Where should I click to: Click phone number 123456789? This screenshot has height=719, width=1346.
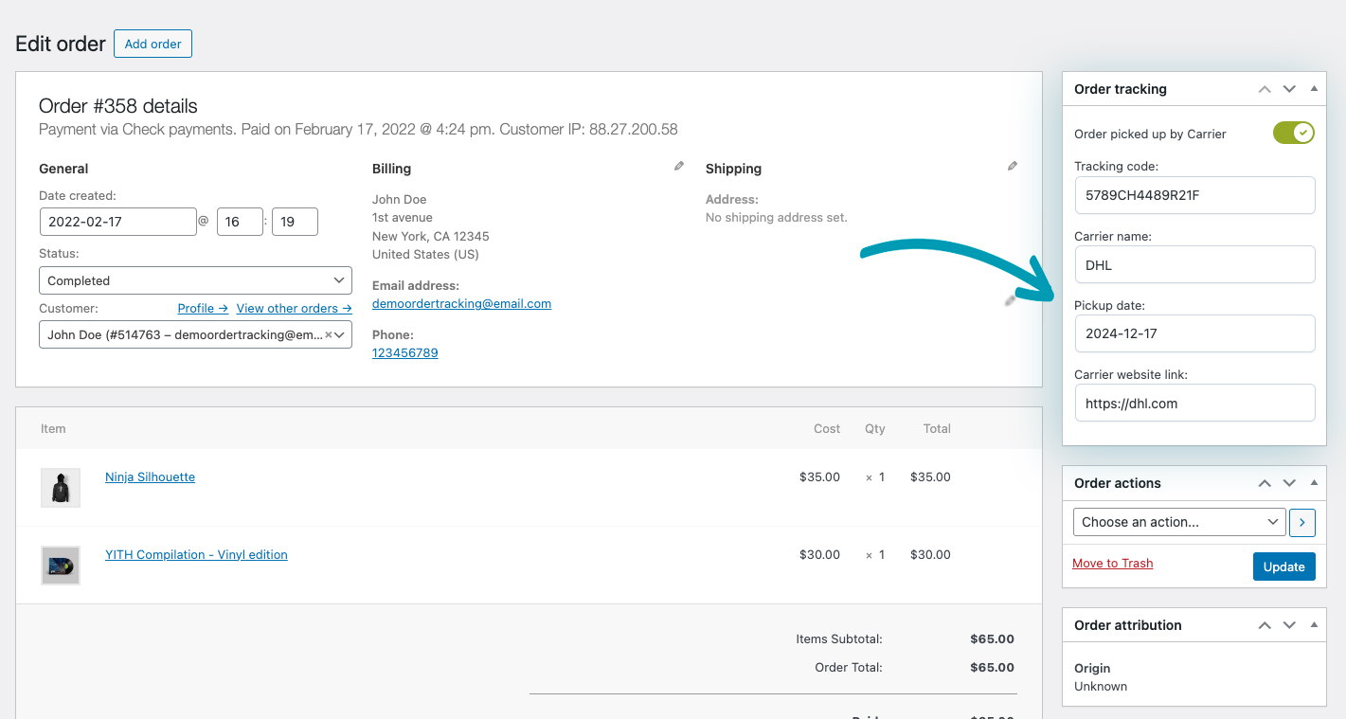pos(404,352)
